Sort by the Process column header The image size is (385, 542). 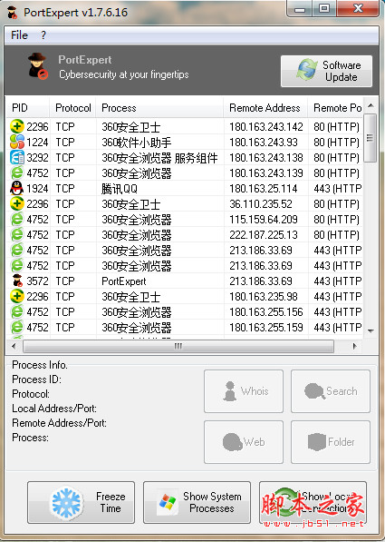[159, 108]
